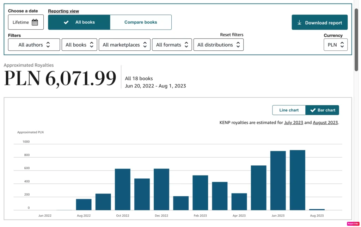This screenshot has height=227, width=361.
Task: Click the June 2023 bar in chart
Action: (x=278, y=180)
